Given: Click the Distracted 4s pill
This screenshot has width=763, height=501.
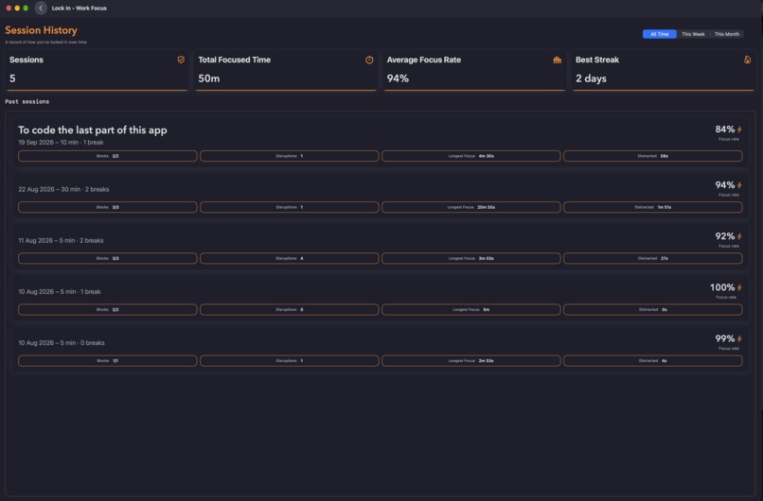Looking at the screenshot, I should [653, 360].
